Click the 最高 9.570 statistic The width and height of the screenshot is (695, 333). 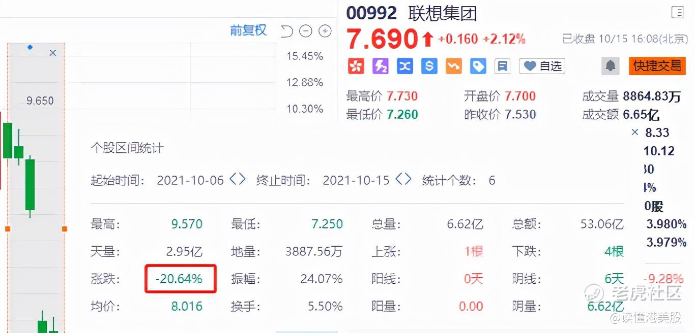pos(187,224)
